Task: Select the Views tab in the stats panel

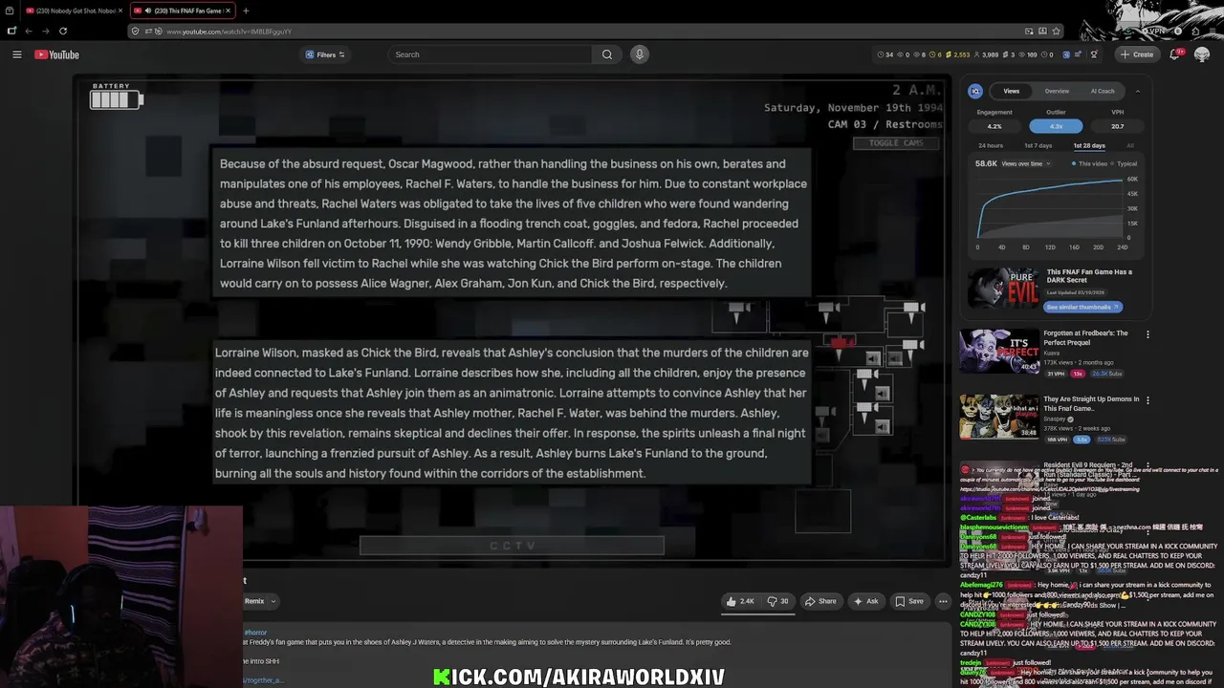Action: (1011, 91)
